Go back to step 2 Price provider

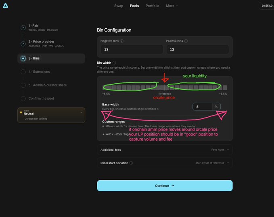pos(46,43)
